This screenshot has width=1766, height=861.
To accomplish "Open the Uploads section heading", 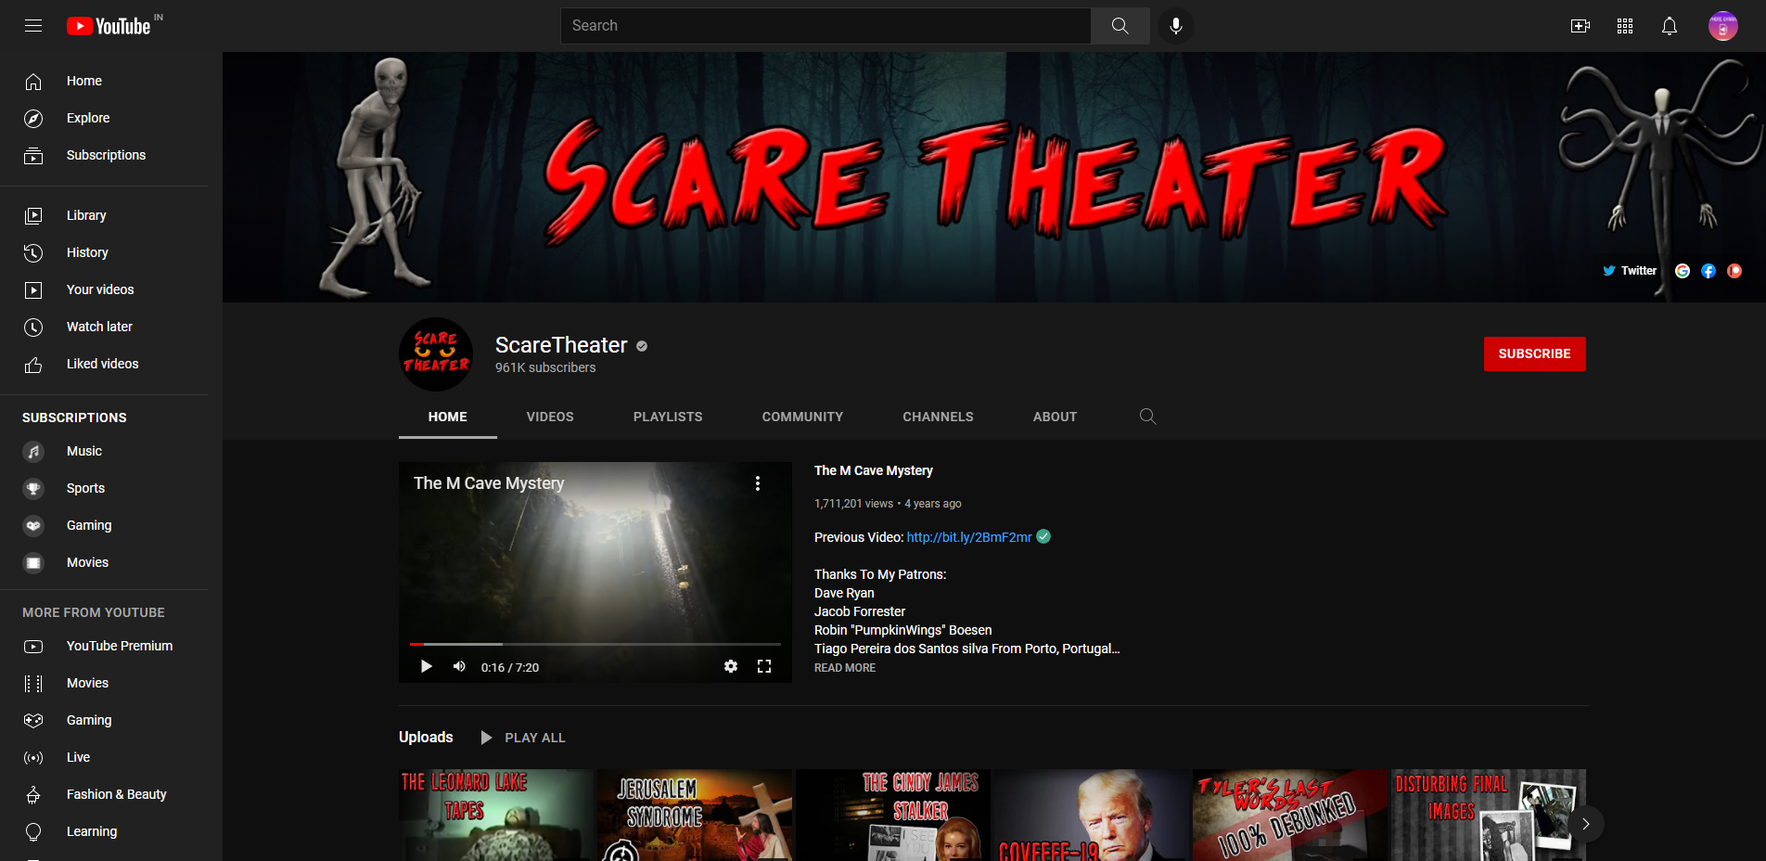I will pyautogui.click(x=426, y=737).
